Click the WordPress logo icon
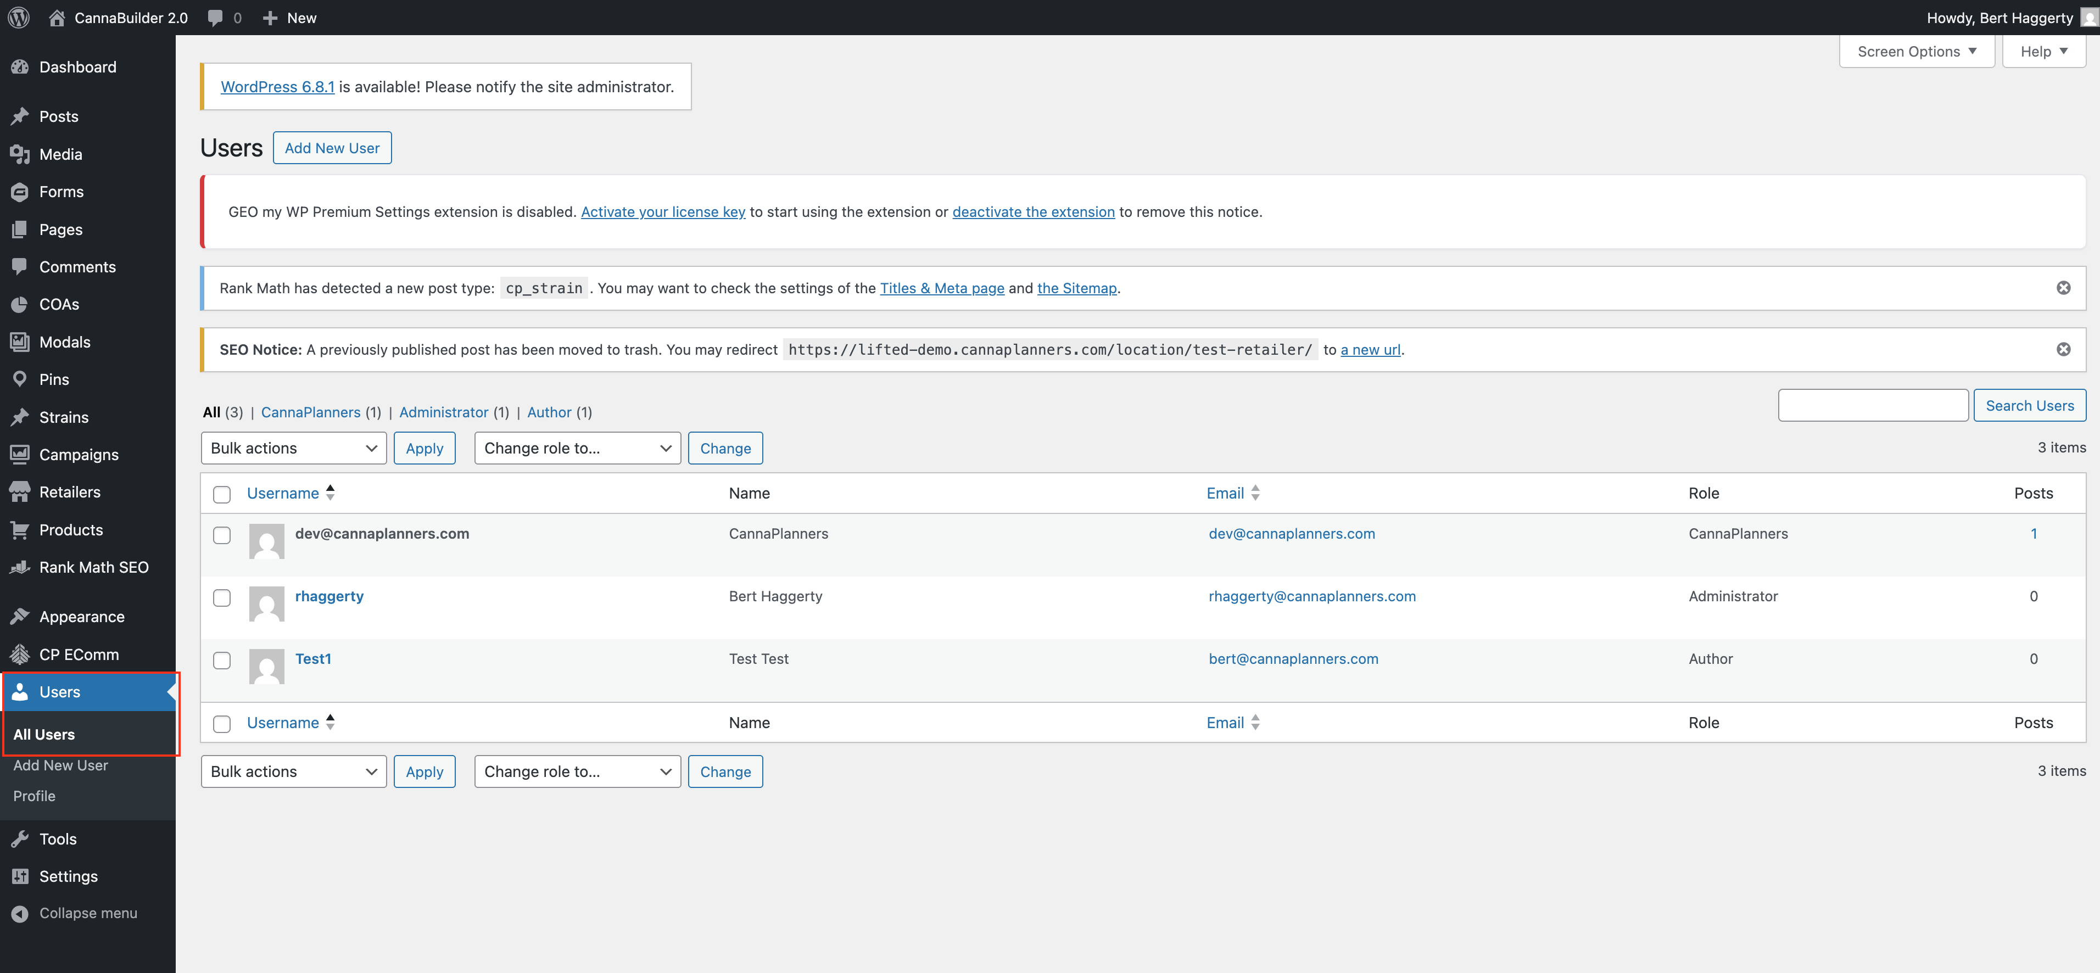This screenshot has width=2100, height=973. [19, 17]
